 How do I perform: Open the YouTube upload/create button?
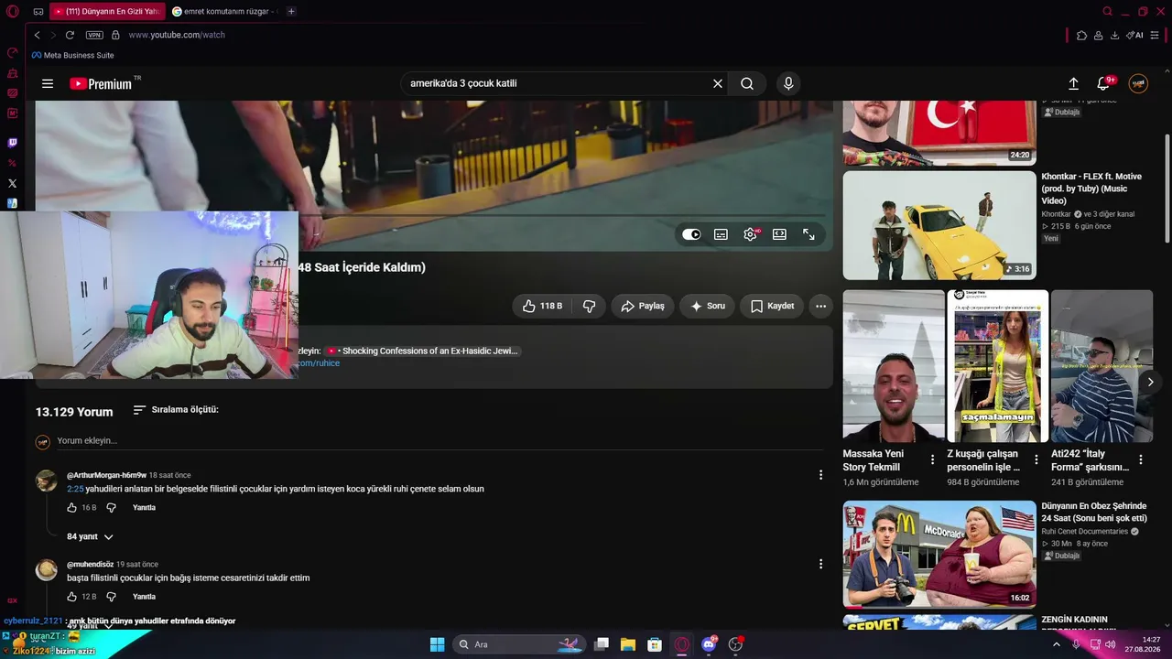coord(1074,83)
